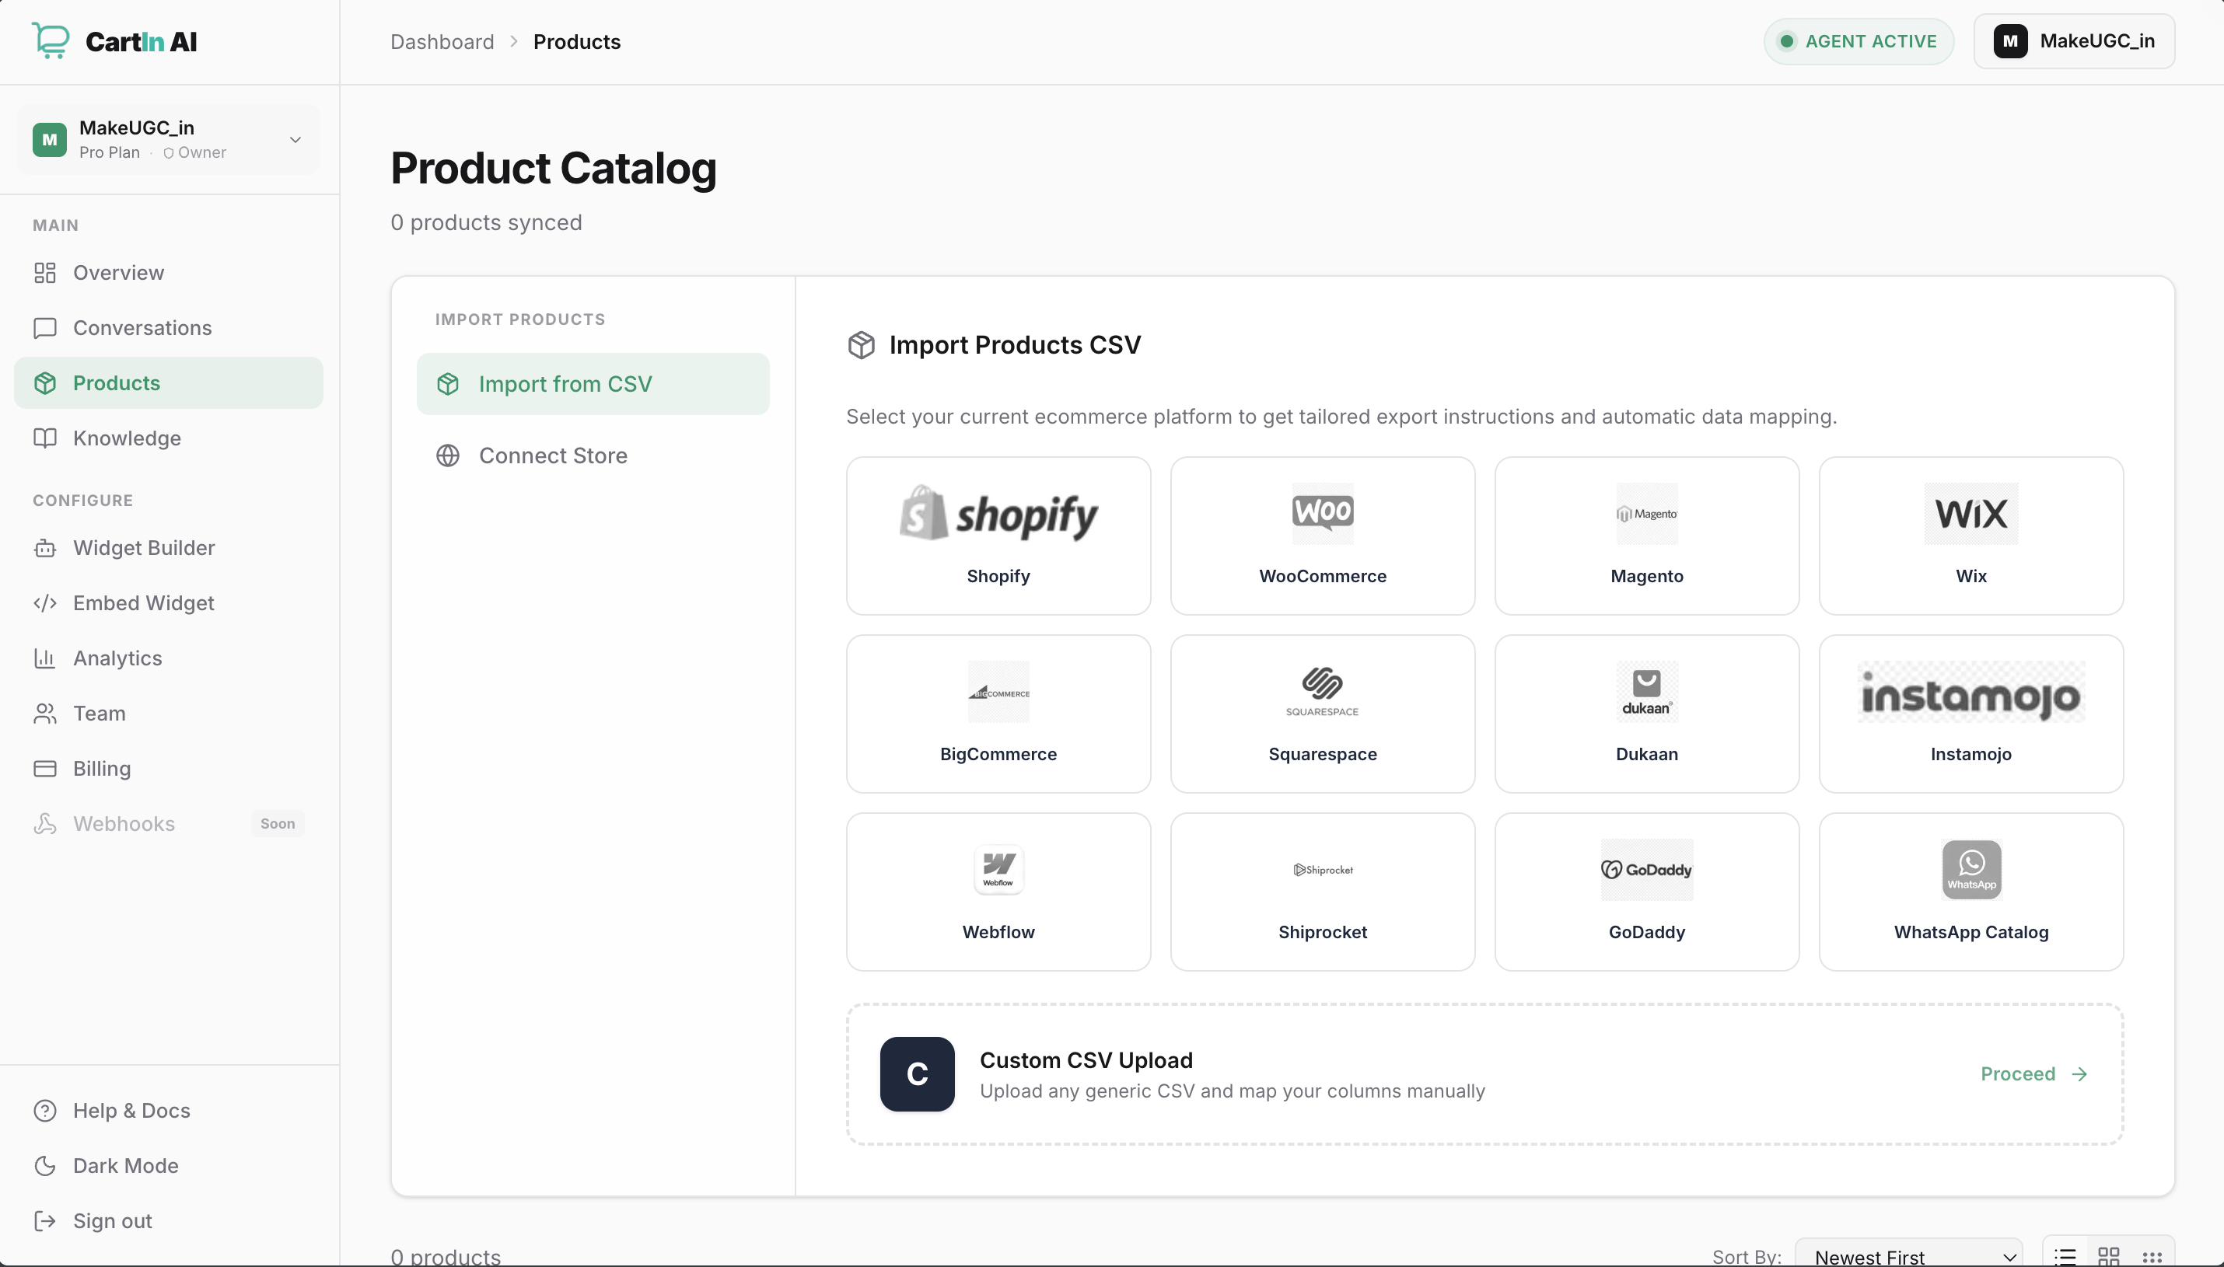Open Widget Builder page

pyautogui.click(x=169, y=548)
